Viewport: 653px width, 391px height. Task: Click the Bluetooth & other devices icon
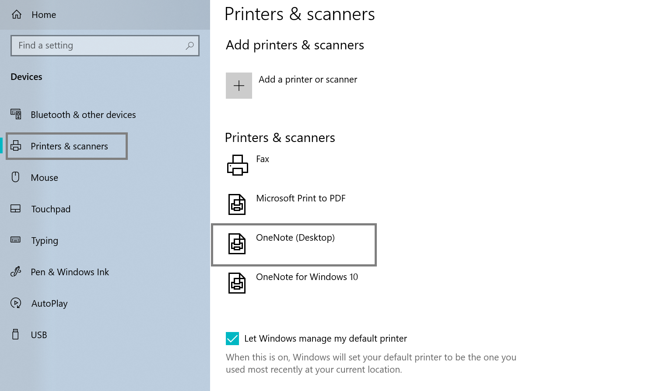pos(16,114)
